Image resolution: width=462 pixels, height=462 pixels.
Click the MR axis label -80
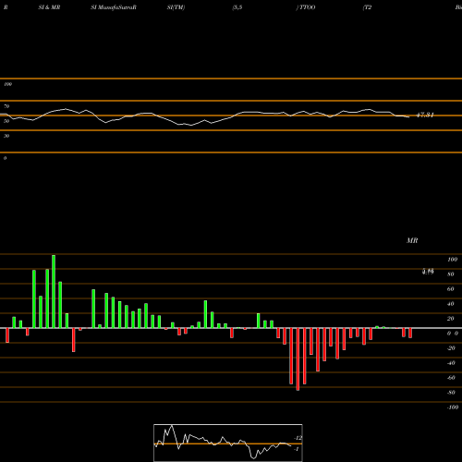451,393
